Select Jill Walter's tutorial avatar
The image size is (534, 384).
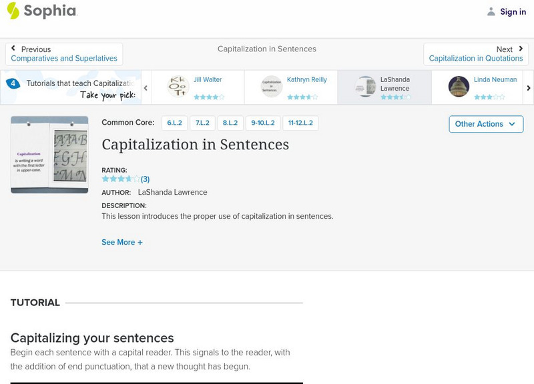(178, 87)
